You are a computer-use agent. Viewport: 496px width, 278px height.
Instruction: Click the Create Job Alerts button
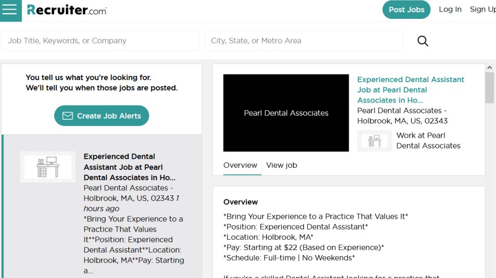click(x=102, y=116)
